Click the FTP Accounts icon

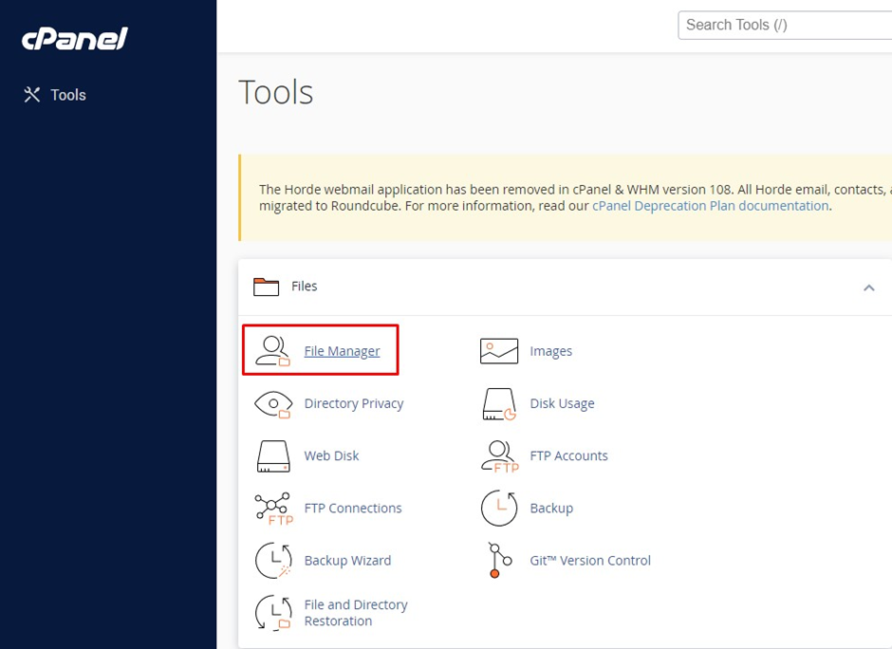[500, 456]
